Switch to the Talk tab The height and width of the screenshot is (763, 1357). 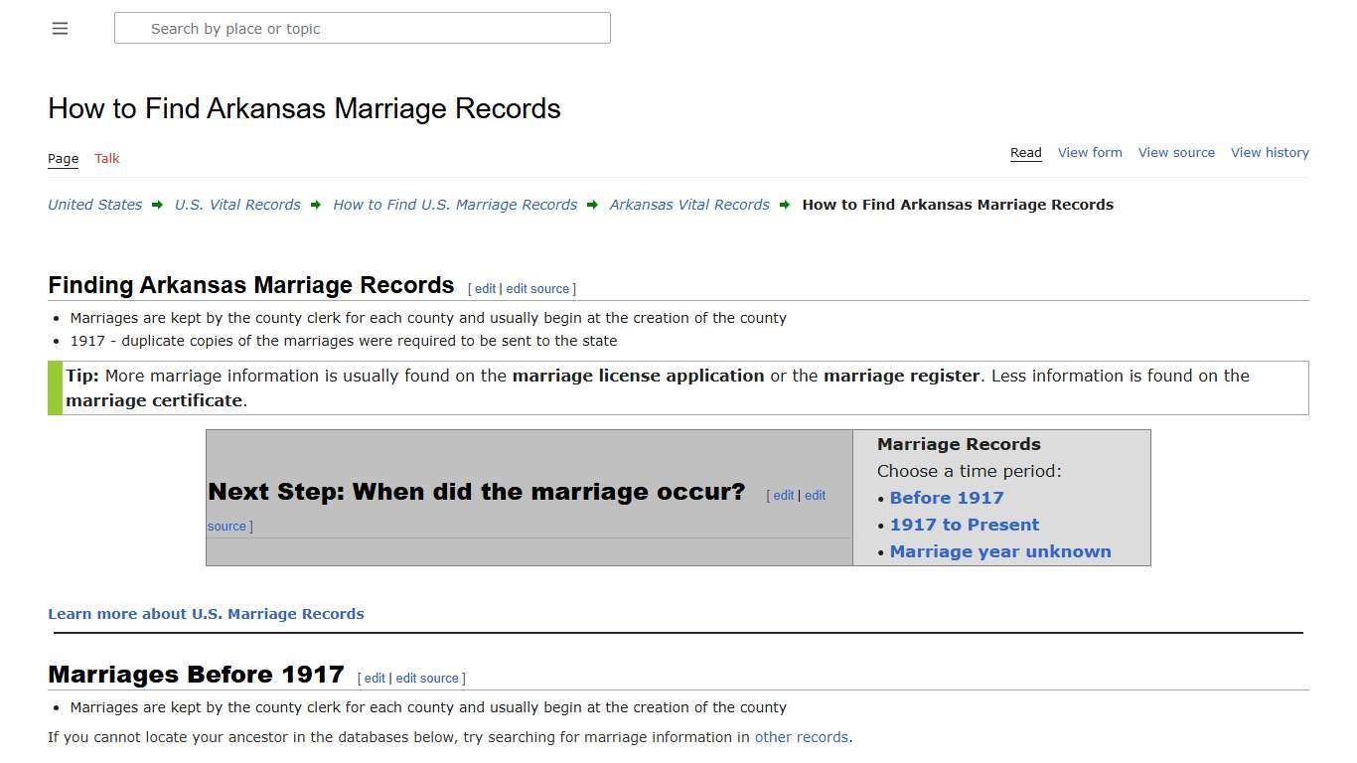106,158
